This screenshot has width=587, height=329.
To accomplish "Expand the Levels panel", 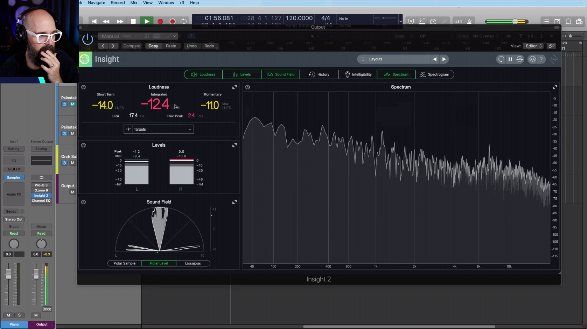I will coord(235,145).
